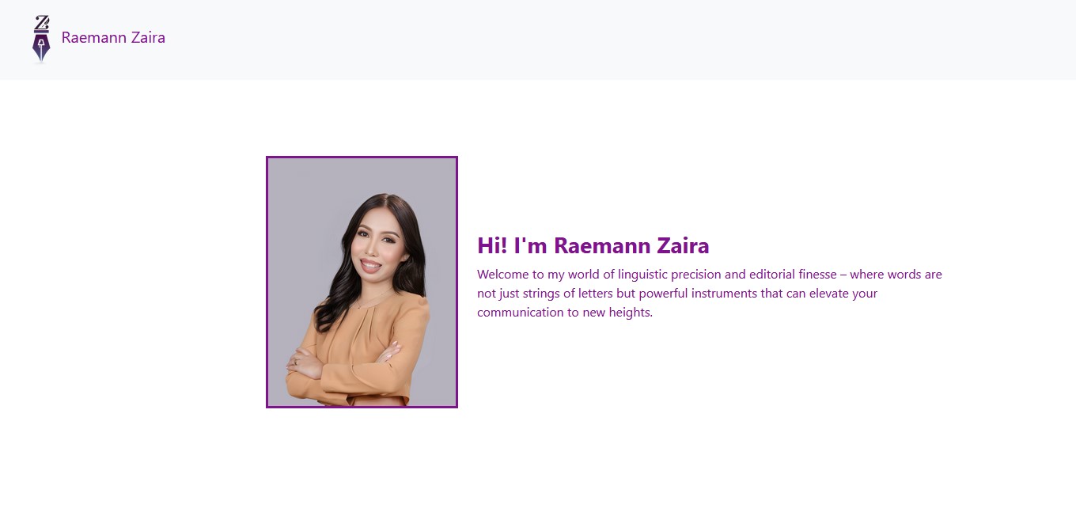This screenshot has height=512, width=1076.
Task: Open the Raemann Zaira site title link
Action: coord(113,37)
